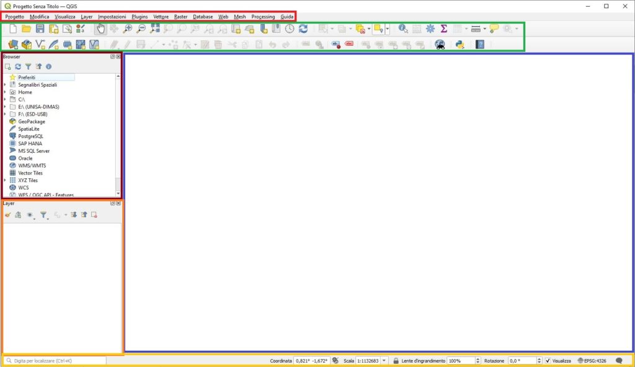Screen dimensions: 635x367
Task: Open the Processing menu
Action: pyautogui.click(x=263, y=17)
